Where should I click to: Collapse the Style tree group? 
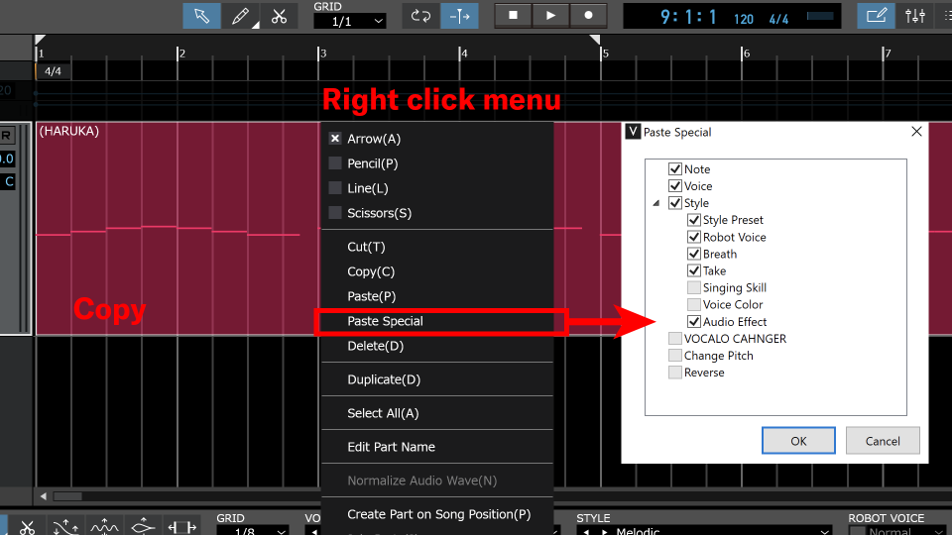click(x=656, y=204)
